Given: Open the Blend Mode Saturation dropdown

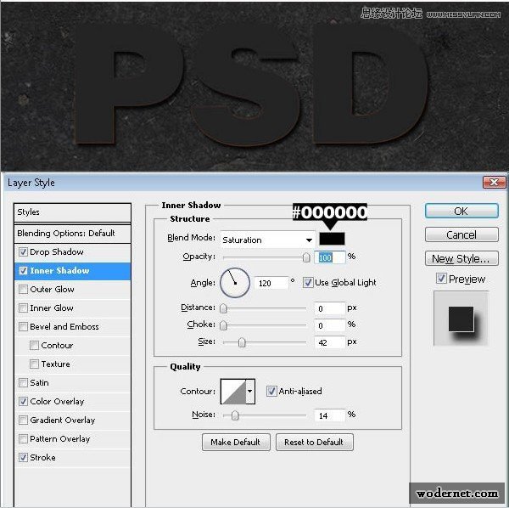Looking at the screenshot, I should tap(267, 240).
